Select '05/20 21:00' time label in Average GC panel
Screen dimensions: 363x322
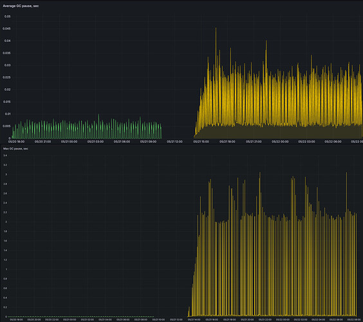point(42,142)
